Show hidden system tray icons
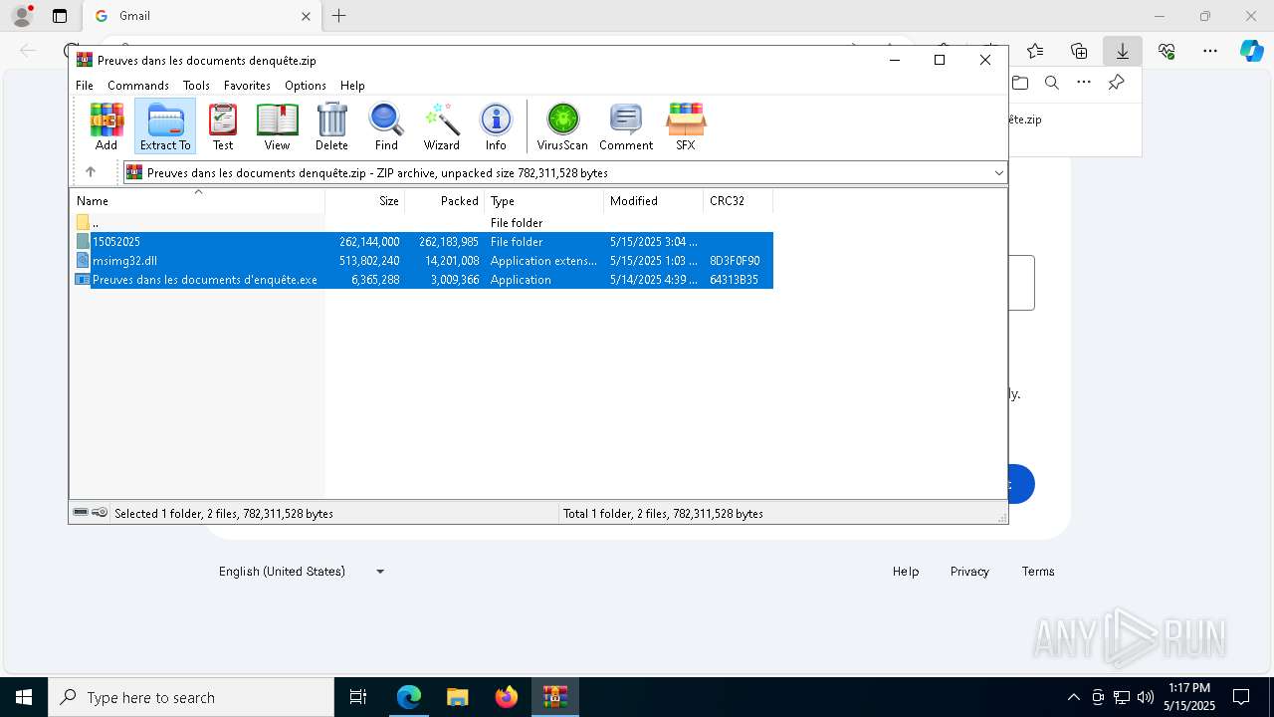 [x=1073, y=697]
